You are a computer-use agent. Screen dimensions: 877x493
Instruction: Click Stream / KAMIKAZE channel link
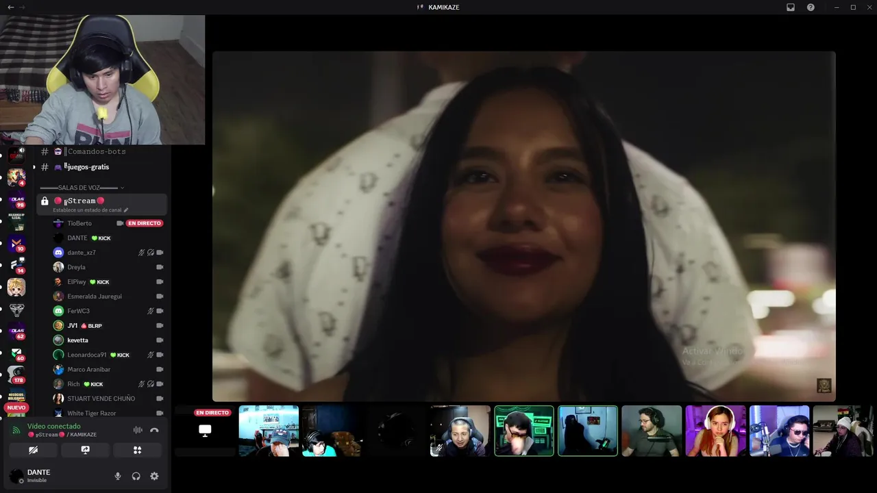coord(63,435)
